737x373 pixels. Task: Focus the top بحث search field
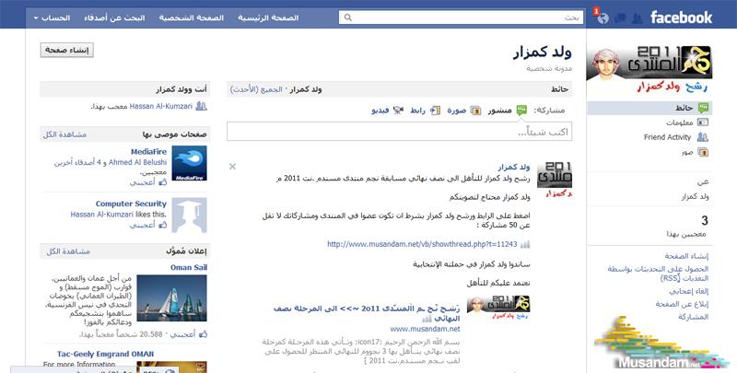click(x=462, y=17)
